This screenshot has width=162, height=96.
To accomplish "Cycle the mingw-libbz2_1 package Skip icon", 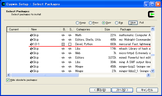I will click(x=31, y=71).
